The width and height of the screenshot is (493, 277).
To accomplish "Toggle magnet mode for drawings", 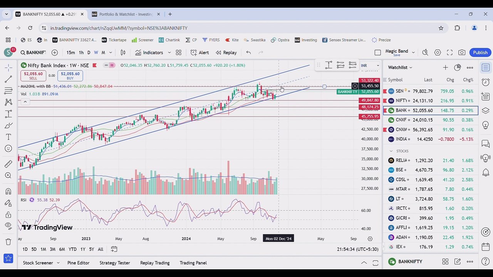I will (x=8, y=191).
